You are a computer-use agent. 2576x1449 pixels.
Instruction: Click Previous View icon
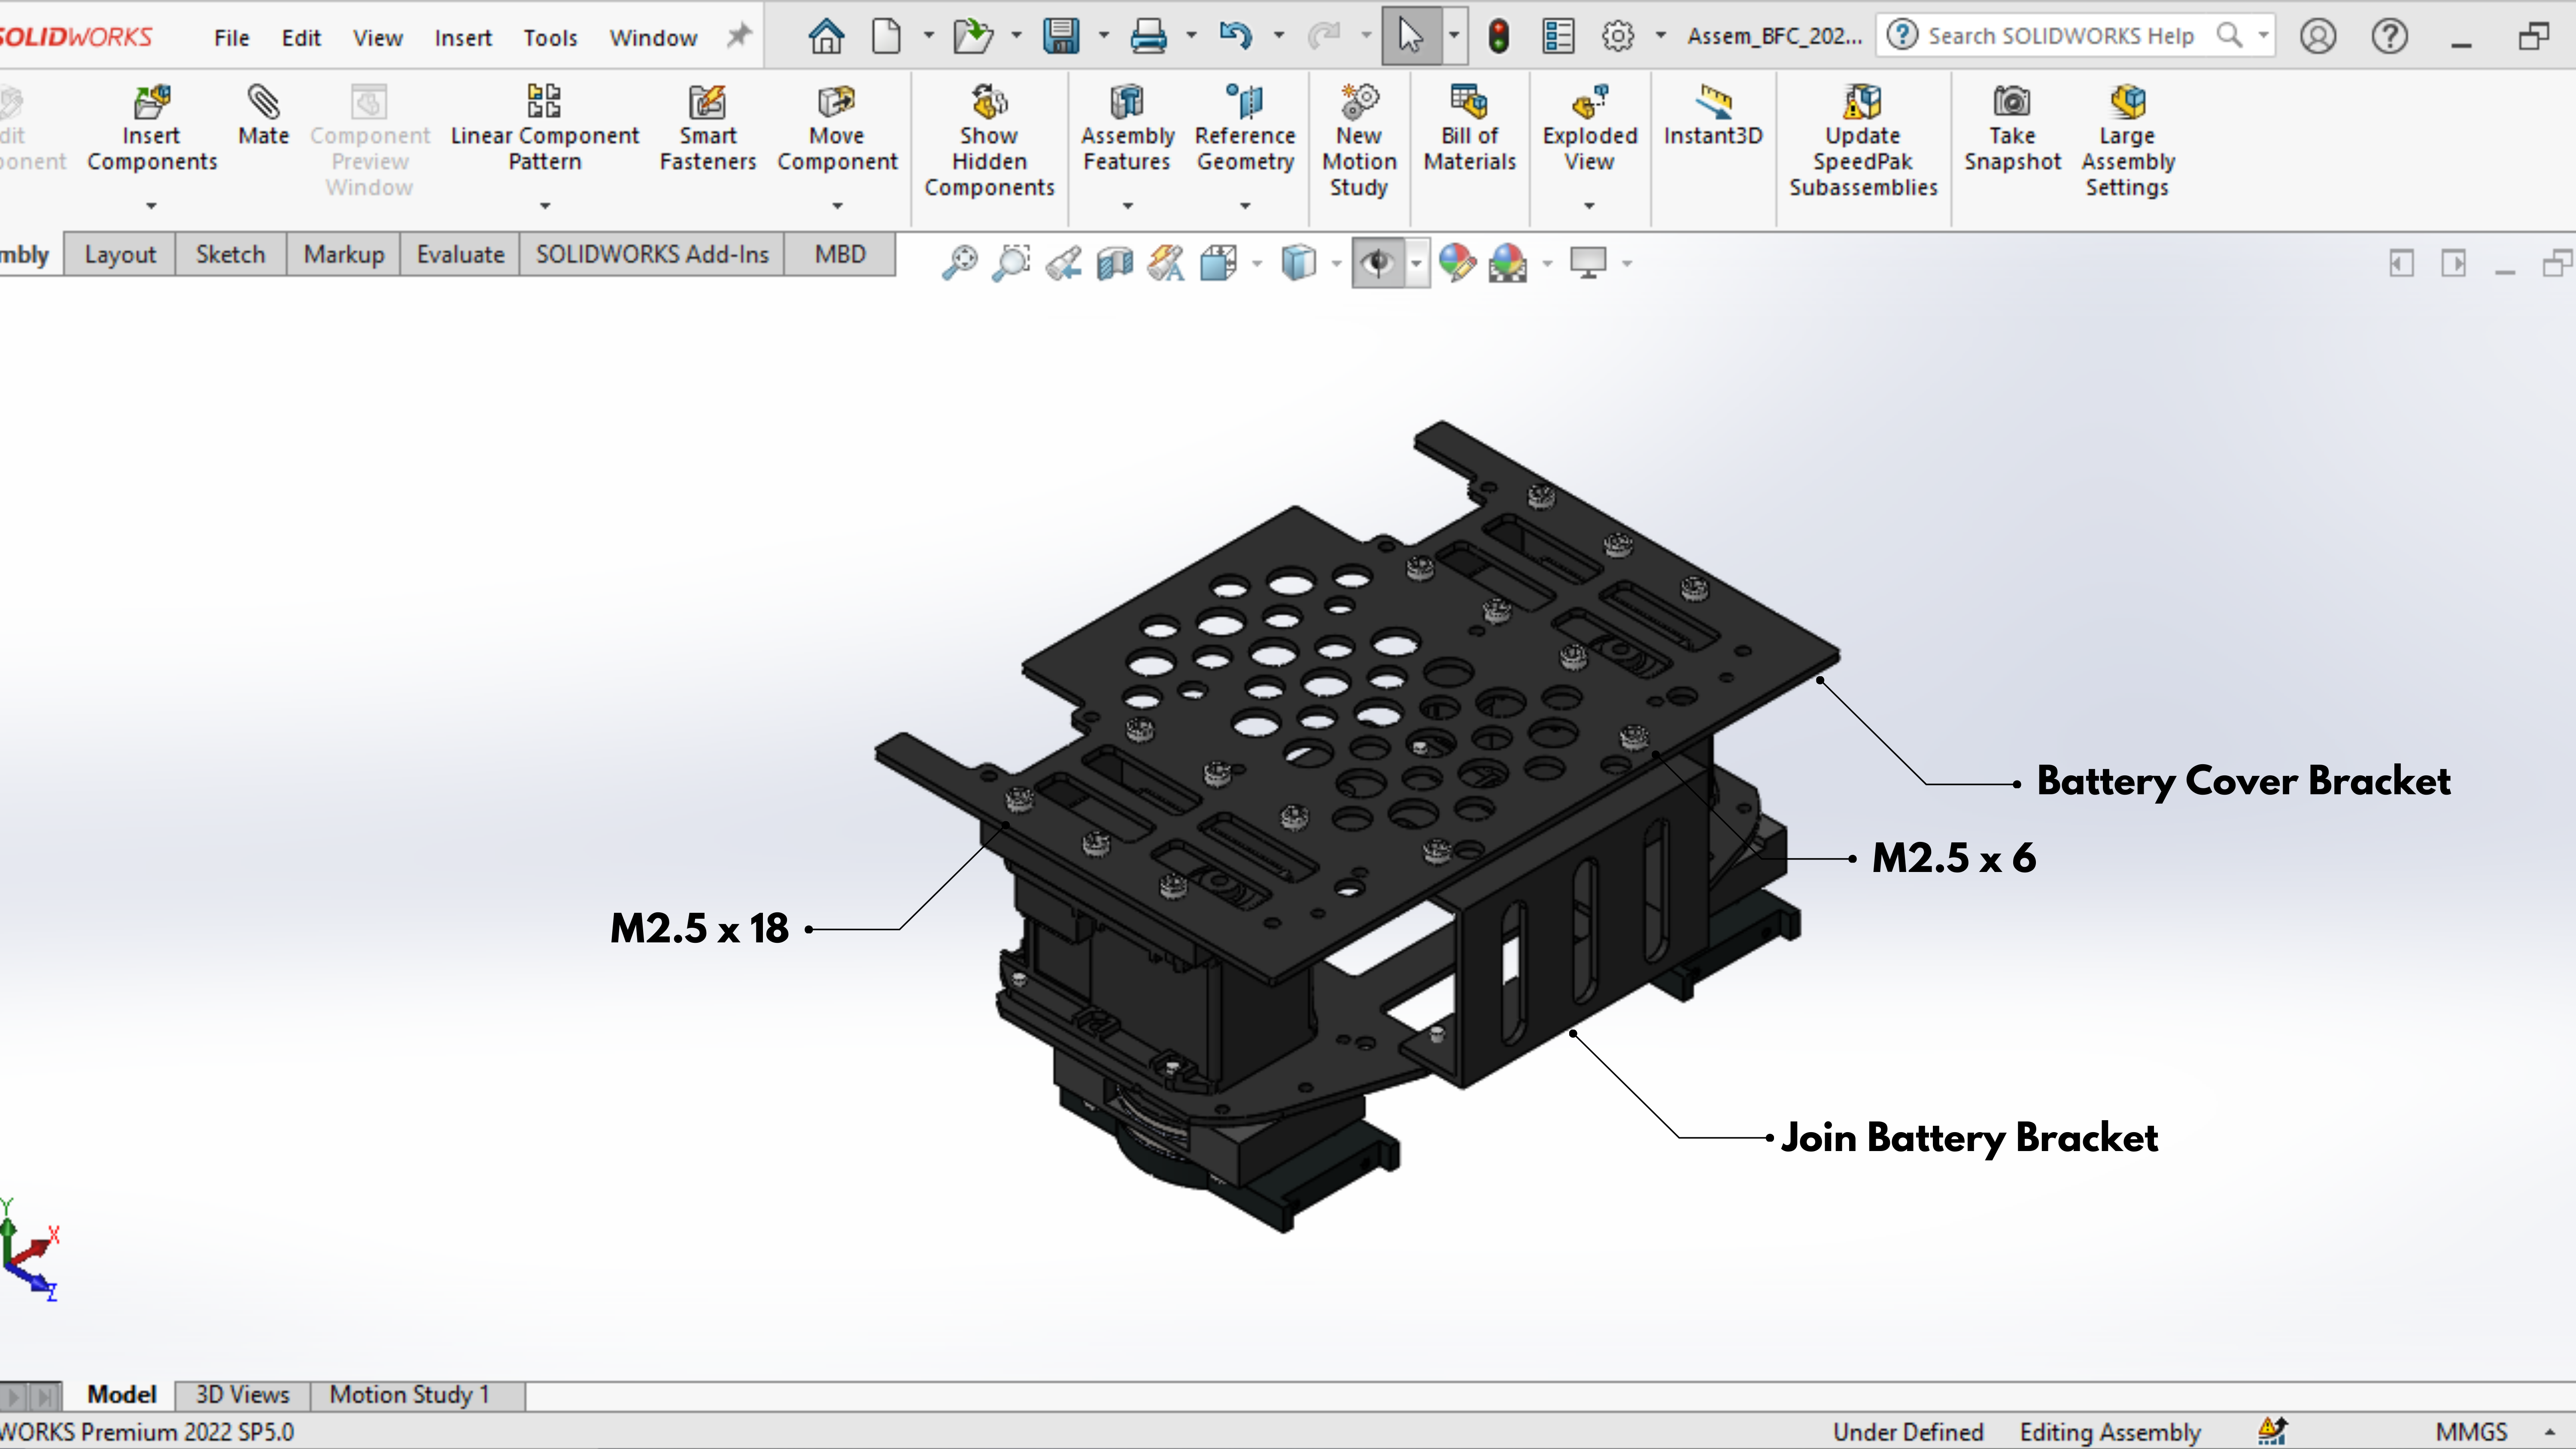coord(1064,263)
